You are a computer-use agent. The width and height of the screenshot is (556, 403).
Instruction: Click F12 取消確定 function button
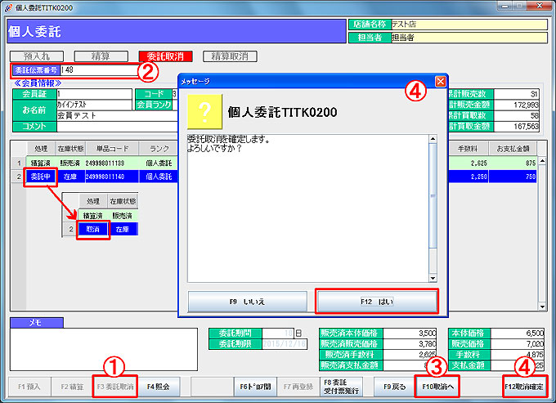[x=524, y=387]
